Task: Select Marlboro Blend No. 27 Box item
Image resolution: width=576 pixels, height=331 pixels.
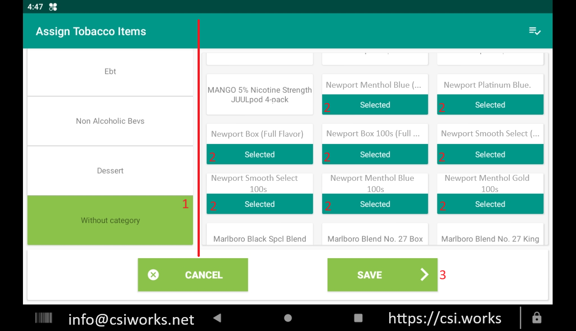Action: click(375, 234)
